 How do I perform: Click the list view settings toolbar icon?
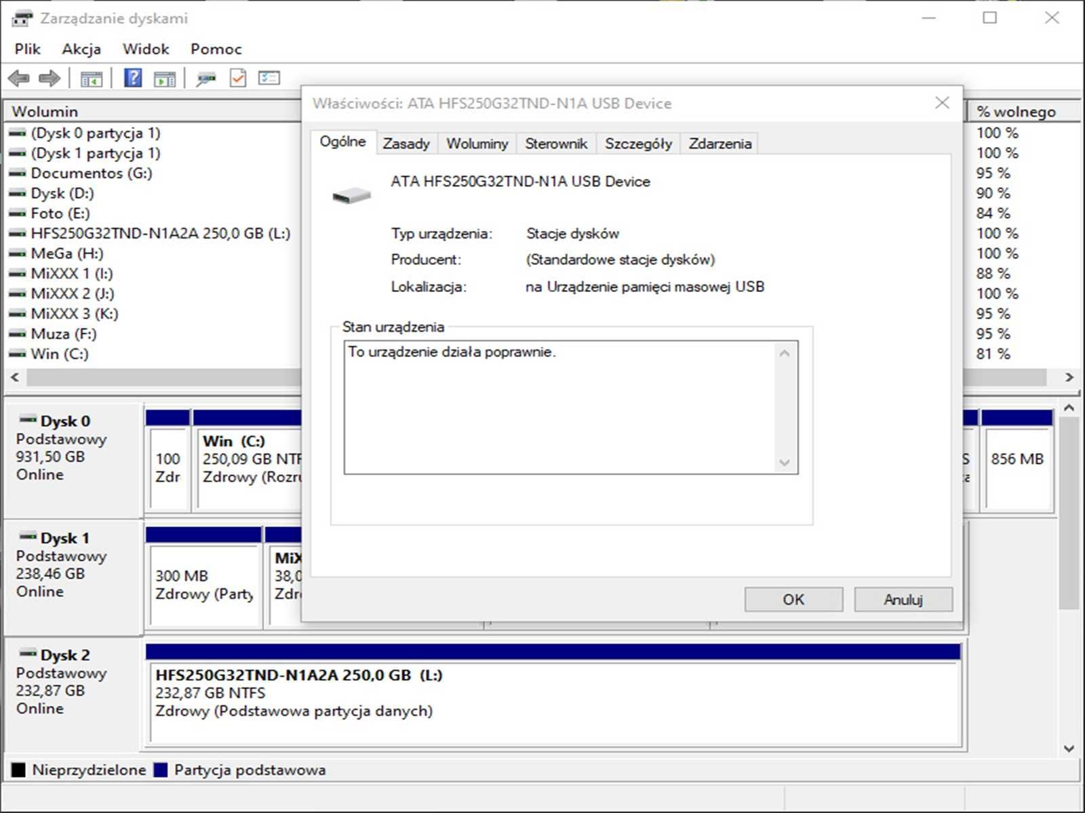269,78
